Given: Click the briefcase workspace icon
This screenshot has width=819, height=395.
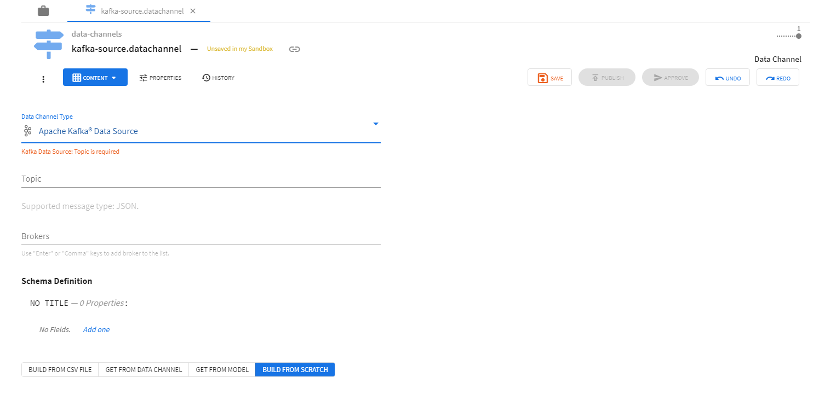Looking at the screenshot, I should click(43, 11).
